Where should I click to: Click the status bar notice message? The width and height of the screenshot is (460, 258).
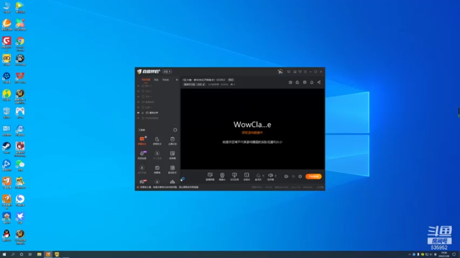pyautogui.click(x=169, y=187)
